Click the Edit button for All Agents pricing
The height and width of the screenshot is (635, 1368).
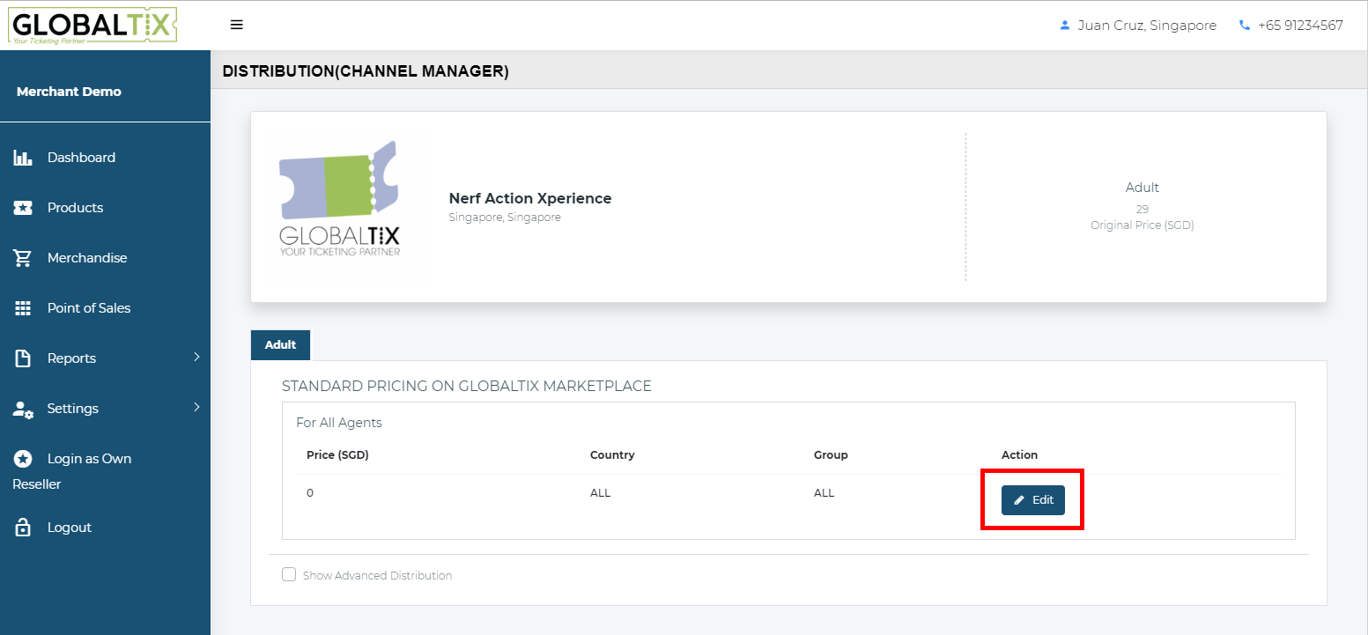(1033, 500)
